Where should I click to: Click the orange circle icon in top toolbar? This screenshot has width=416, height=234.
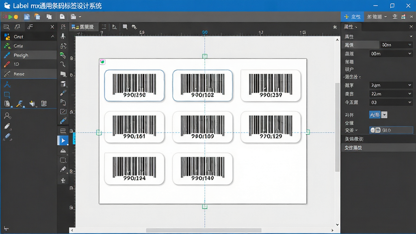(x=16, y=17)
